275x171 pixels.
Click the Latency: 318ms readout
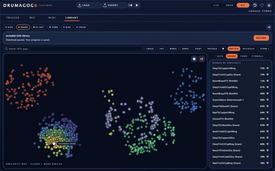tap(260, 11)
